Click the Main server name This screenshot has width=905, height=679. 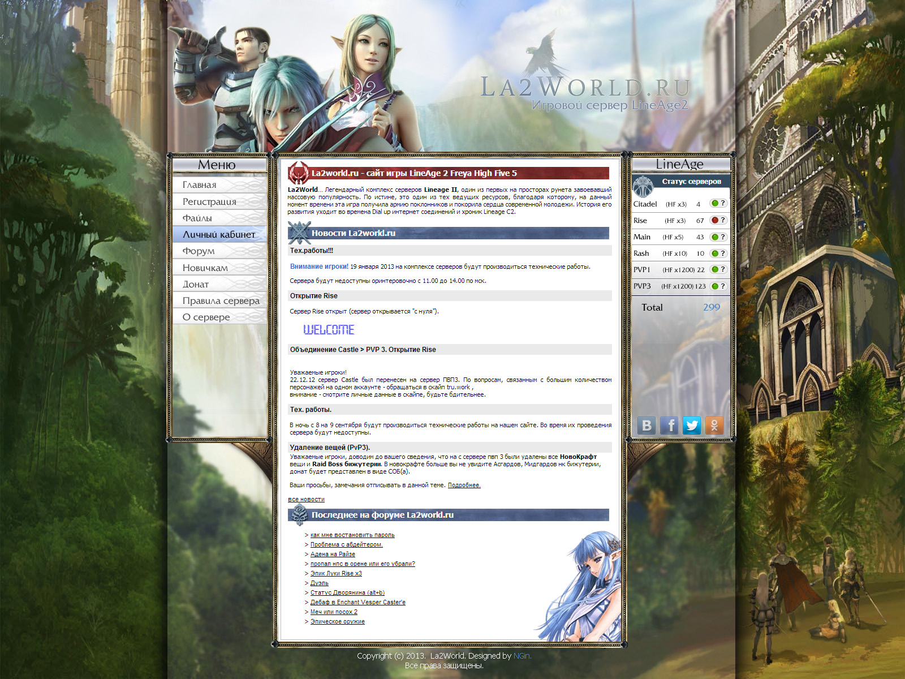(642, 237)
